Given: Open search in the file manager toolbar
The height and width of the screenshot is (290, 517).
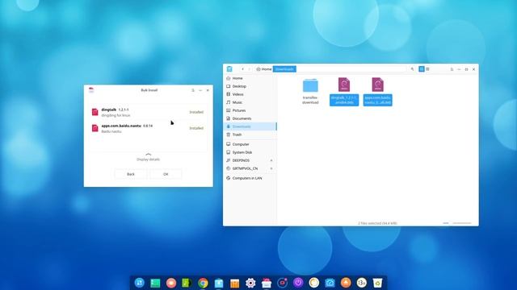Looking at the screenshot, I should click(x=412, y=69).
